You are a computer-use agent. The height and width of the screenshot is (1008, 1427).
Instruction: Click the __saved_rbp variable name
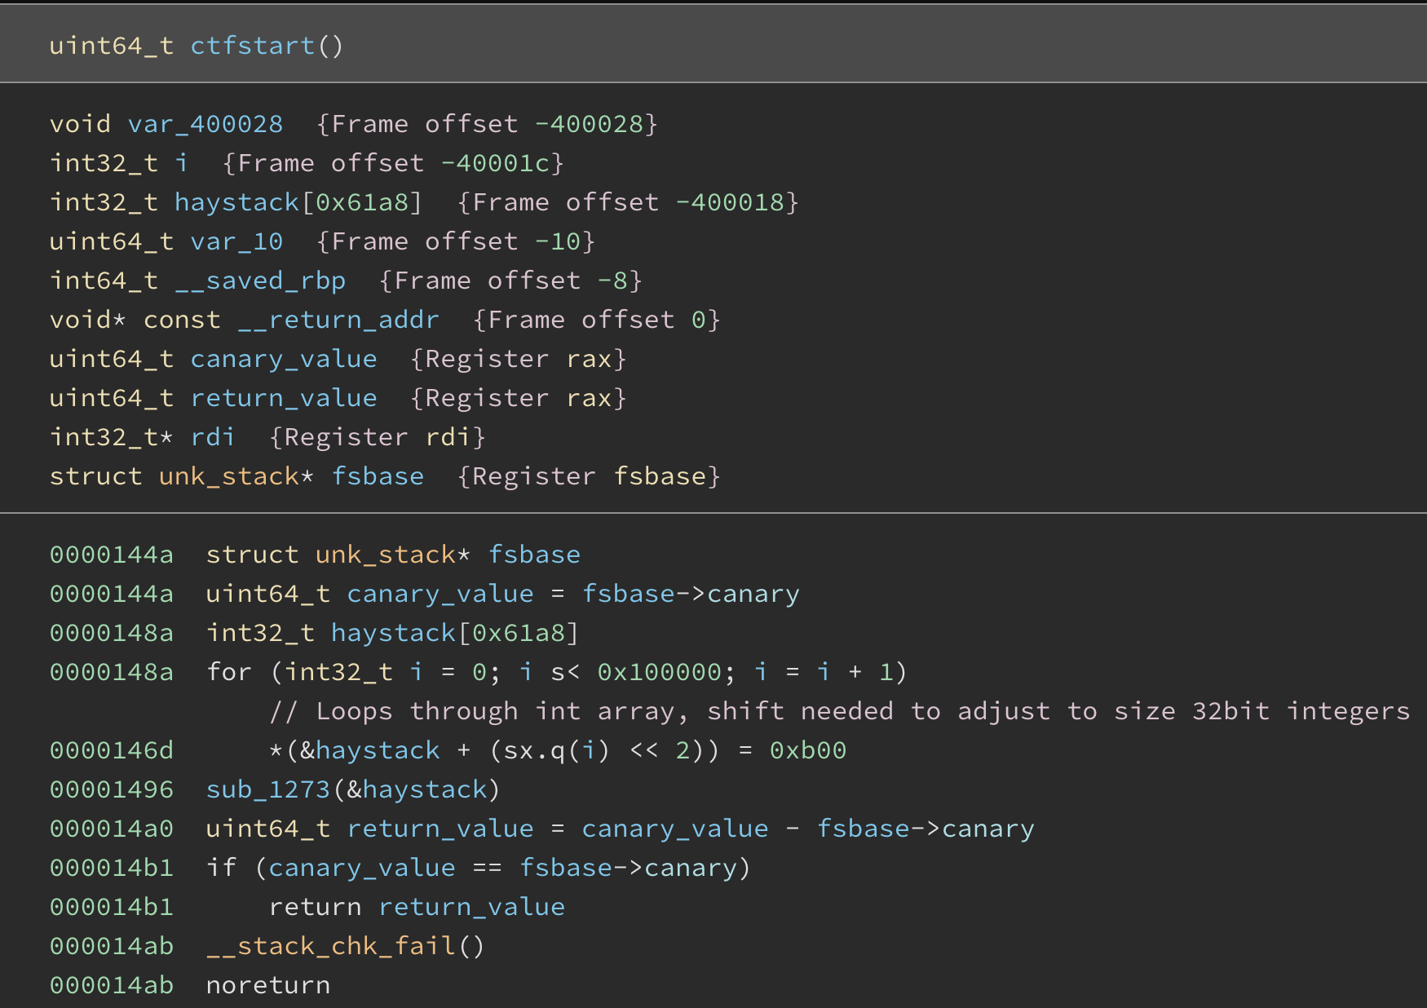click(x=260, y=281)
